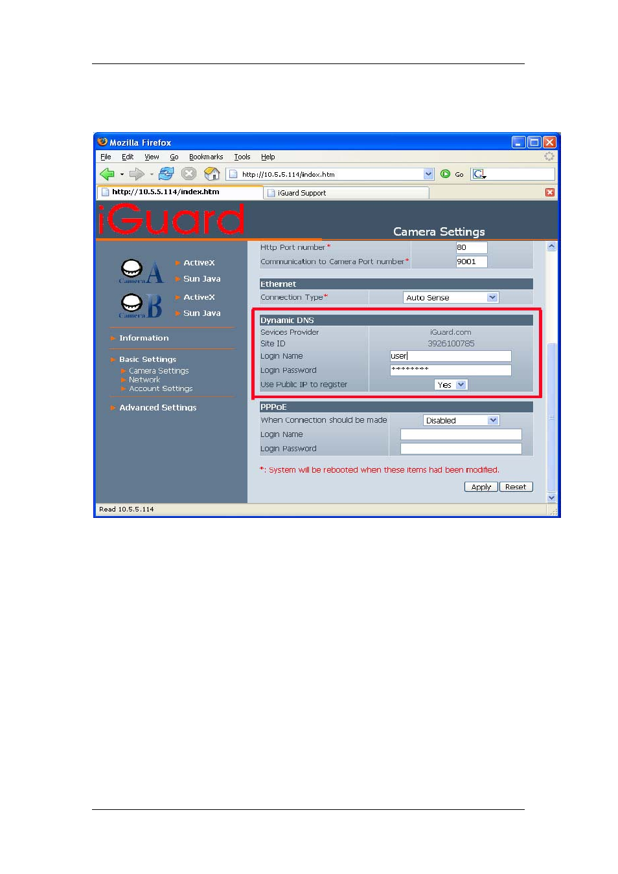Go to Camera Settings in sidebar
This screenshot has height=874, width=618.
tap(159, 371)
